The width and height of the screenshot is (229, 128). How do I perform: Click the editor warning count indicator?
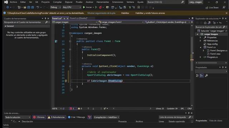point(80,108)
